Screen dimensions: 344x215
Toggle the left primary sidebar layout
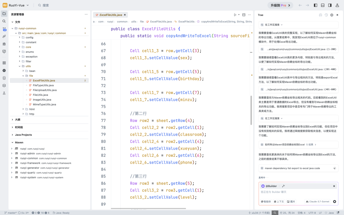[315, 5]
